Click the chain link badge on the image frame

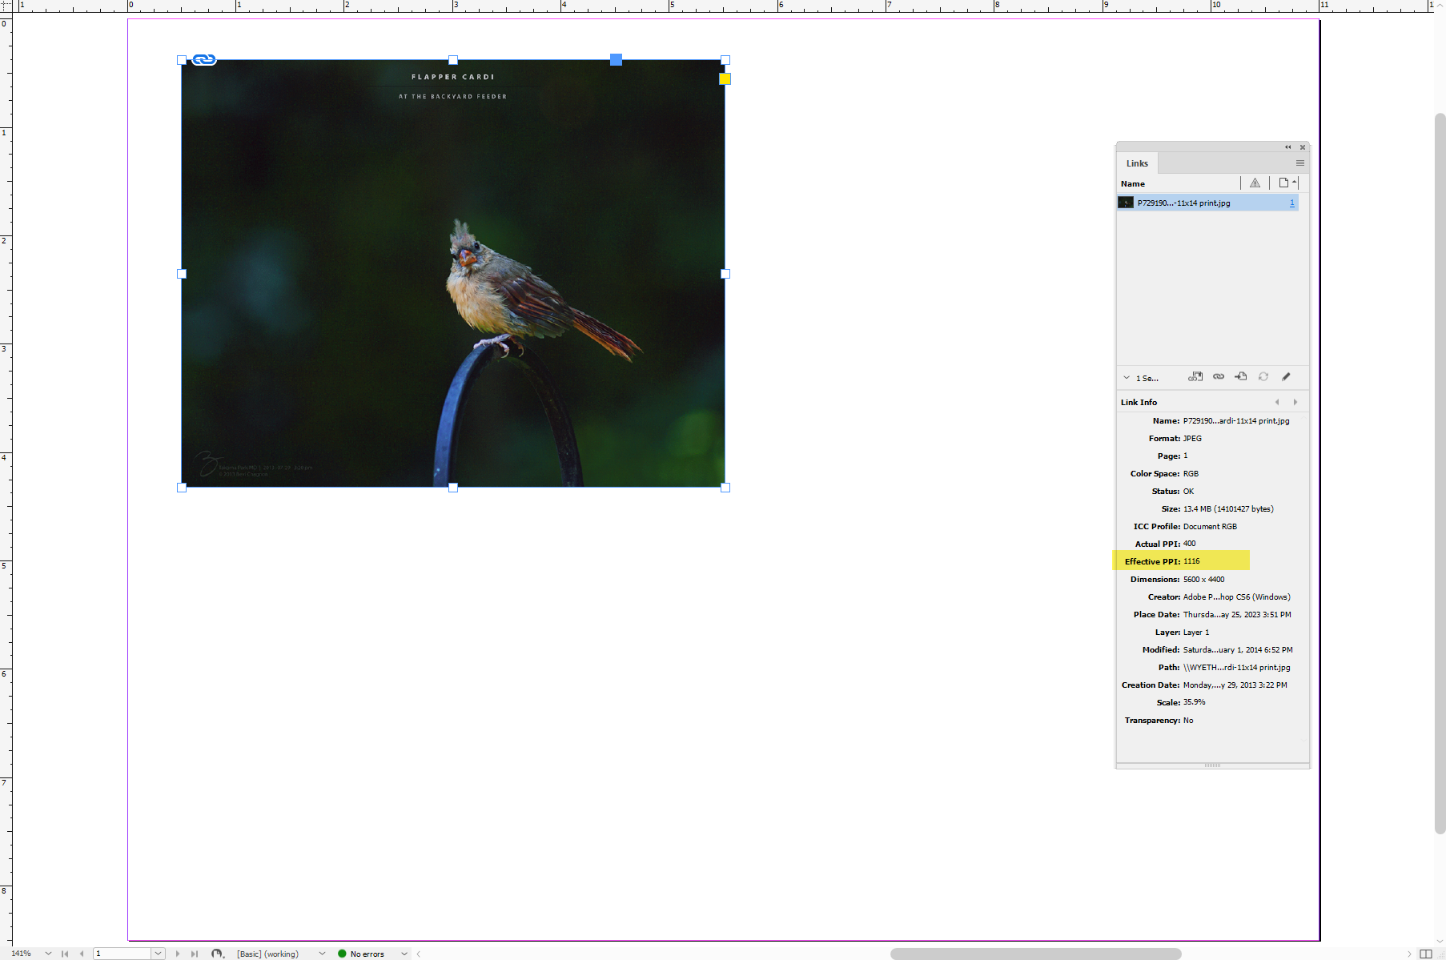point(203,59)
